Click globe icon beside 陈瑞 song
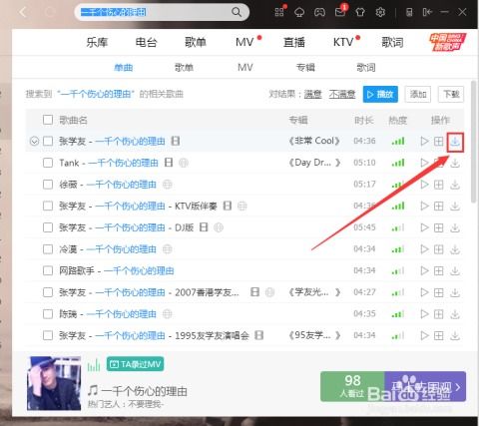Screen dimensions: 479x426 click(167, 314)
